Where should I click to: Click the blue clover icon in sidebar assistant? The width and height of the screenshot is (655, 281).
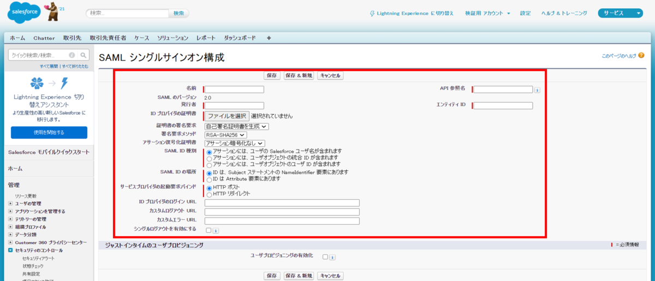point(37,83)
